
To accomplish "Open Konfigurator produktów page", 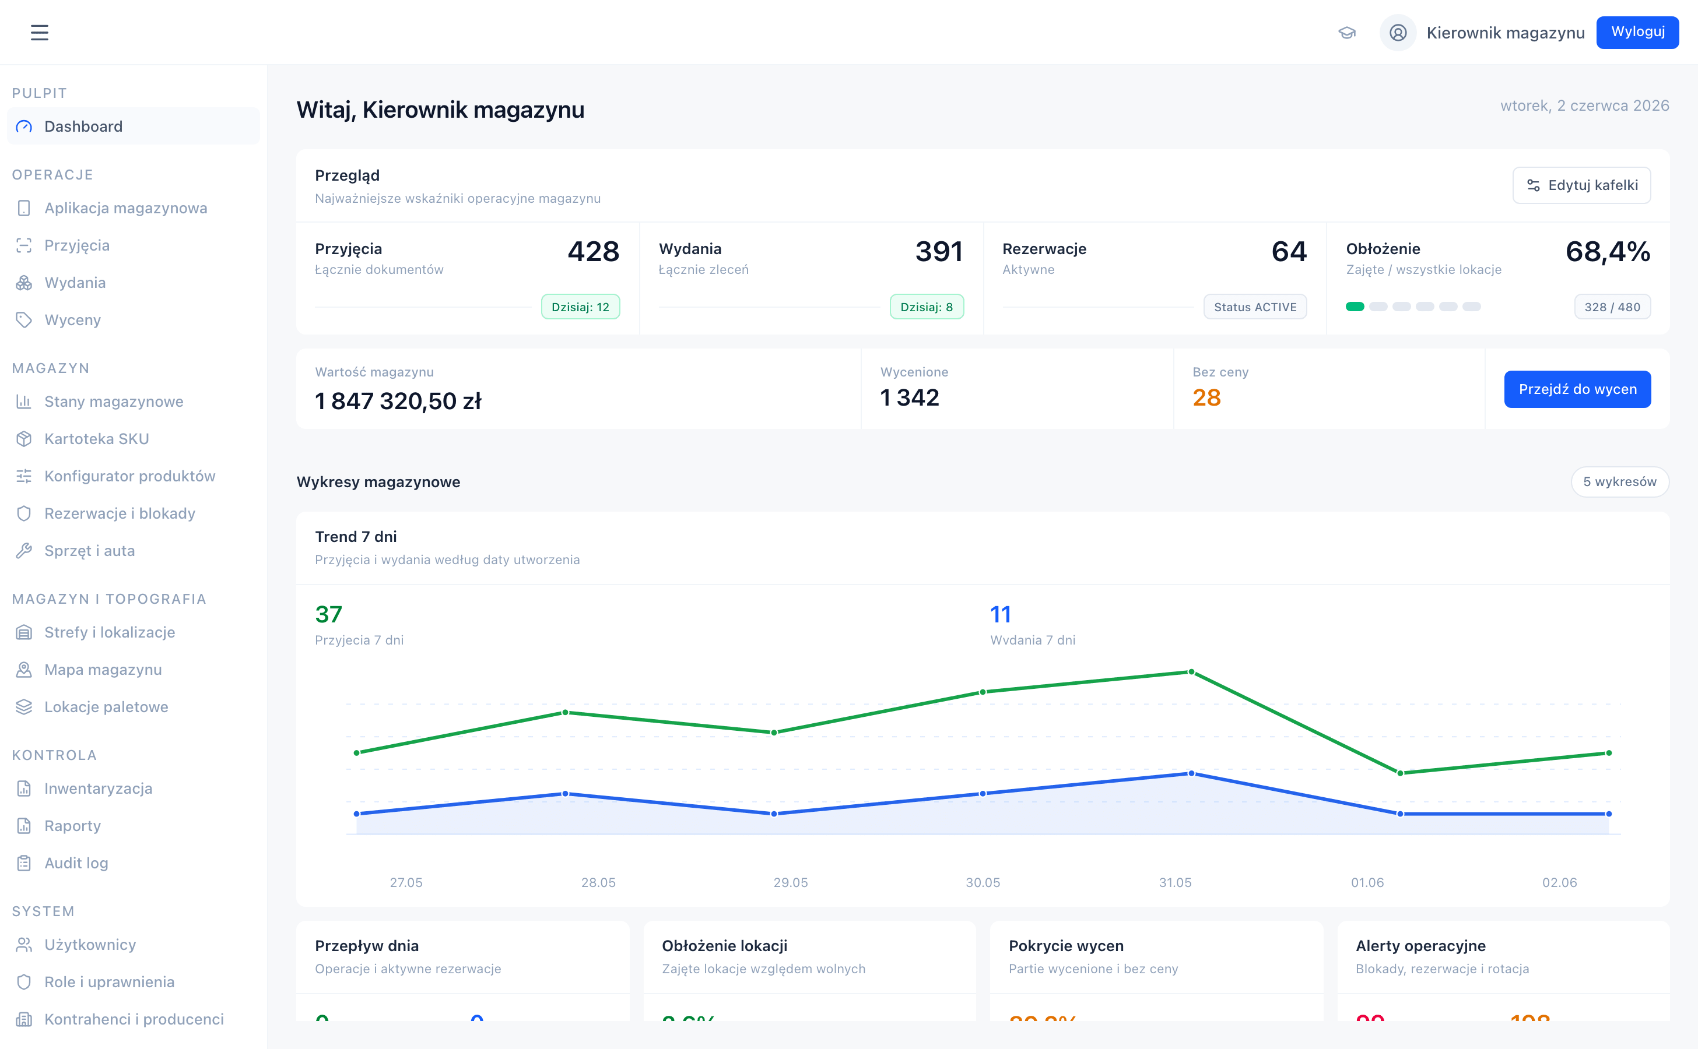I will (134, 477).
